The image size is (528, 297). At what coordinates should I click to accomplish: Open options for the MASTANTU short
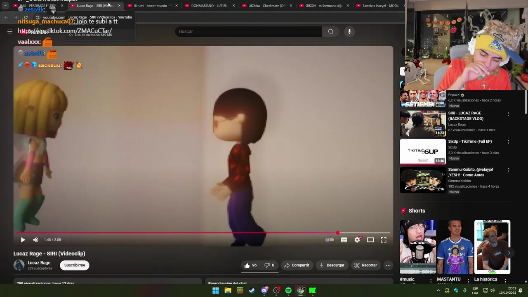tap(468, 281)
